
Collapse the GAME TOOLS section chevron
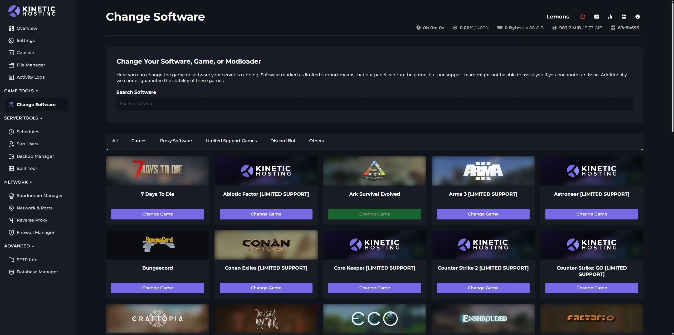point(37,91)
